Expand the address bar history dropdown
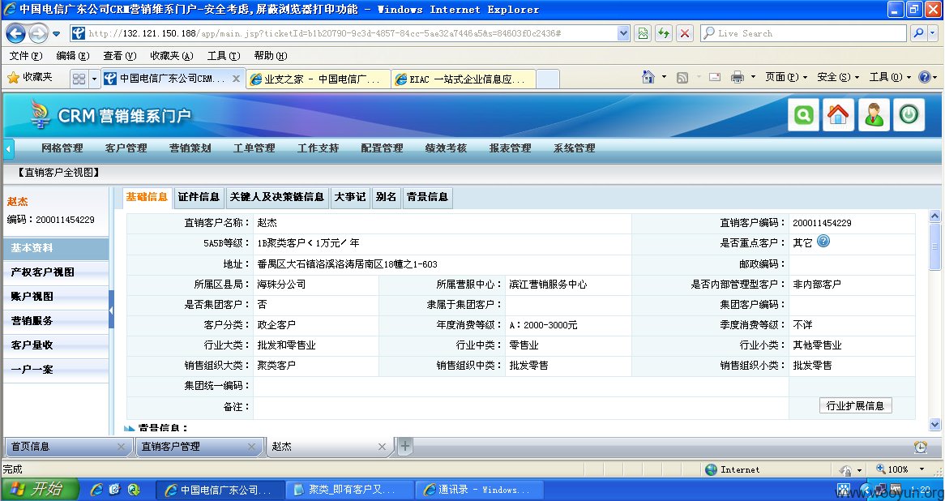The height and width of the screenshot is (501, 945). 624,33
